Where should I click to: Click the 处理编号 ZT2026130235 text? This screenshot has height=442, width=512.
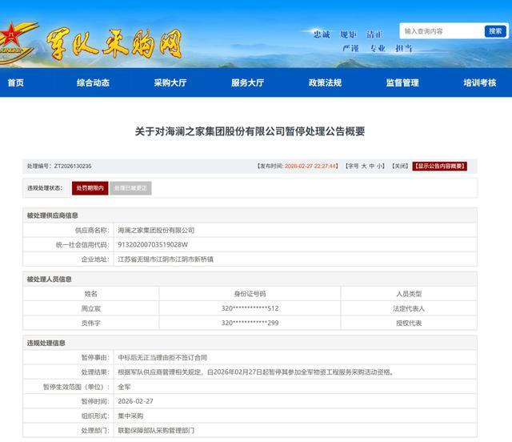(59, 166)
